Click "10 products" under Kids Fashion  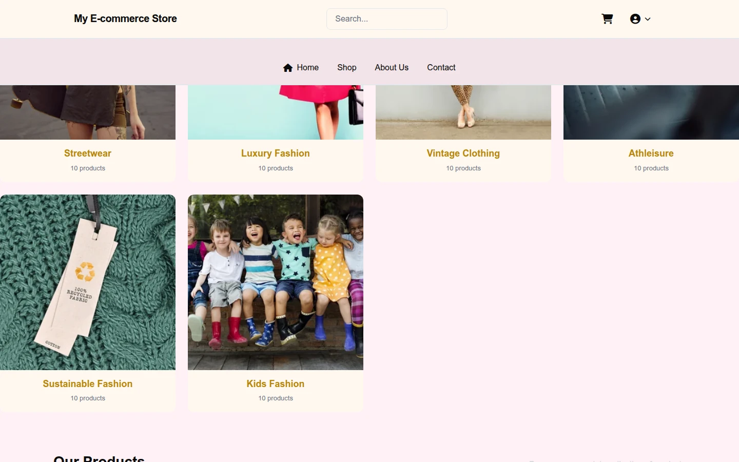coord(276,398)
